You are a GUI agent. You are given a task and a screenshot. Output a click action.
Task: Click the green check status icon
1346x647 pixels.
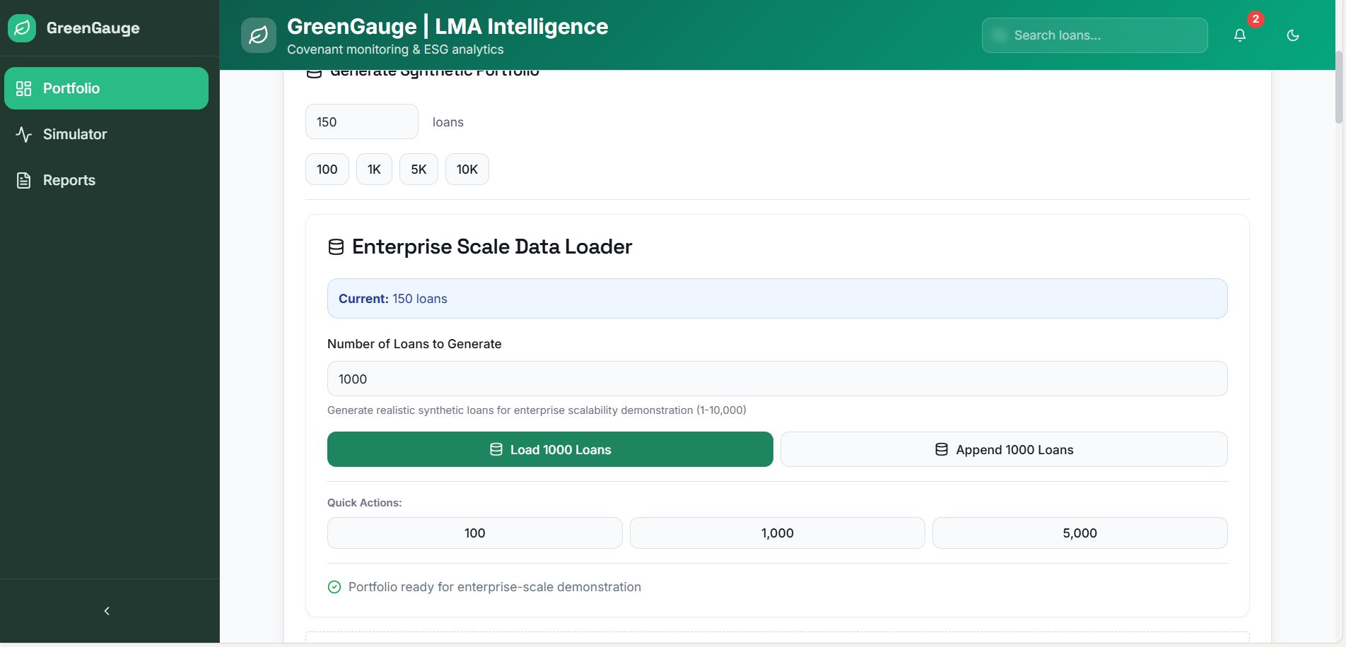pyautogui.click(x=334, y=587)
